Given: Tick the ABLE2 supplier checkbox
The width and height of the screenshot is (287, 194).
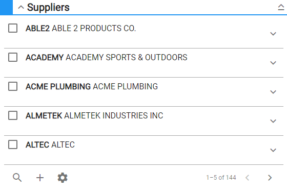Looking at the screenshot, I should (13, 28).
